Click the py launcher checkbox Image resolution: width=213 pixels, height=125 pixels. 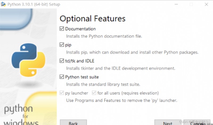pos(62,93)
